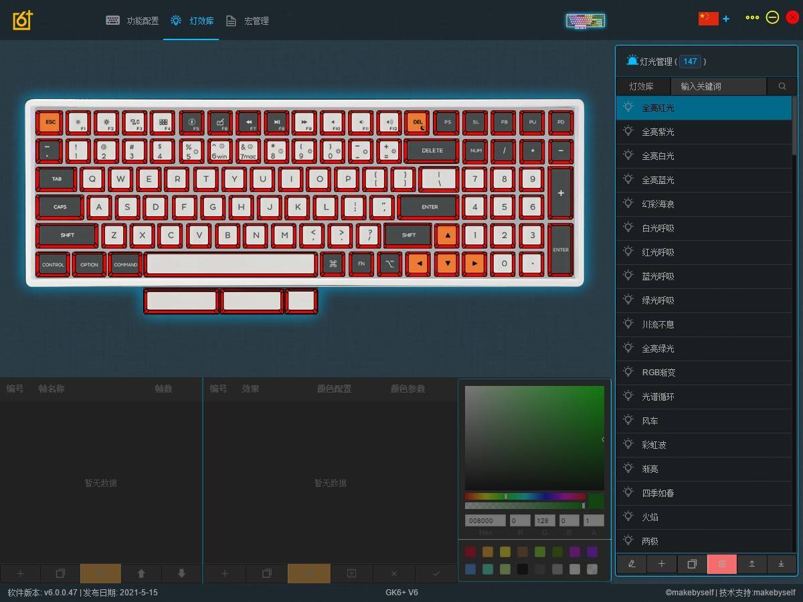The width and height of the screenshot is (803, 602).
Task: Open the three-dot more options menu
Action: coord(752,18)
